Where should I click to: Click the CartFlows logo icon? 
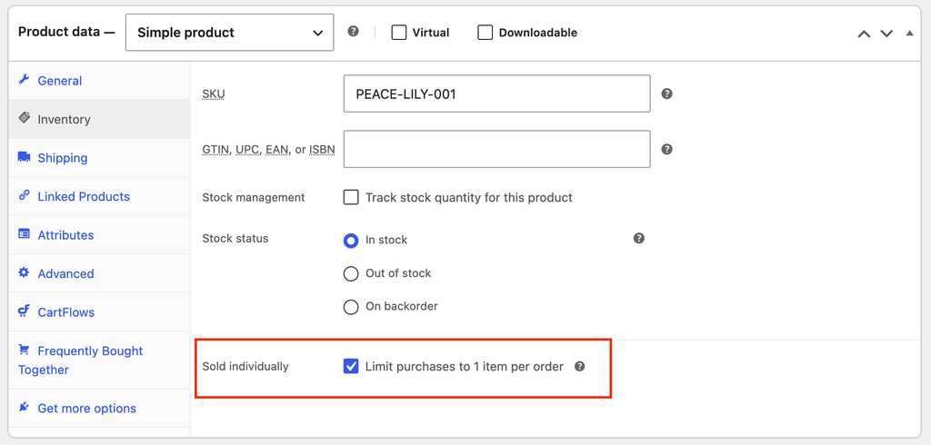coord(24,311)
